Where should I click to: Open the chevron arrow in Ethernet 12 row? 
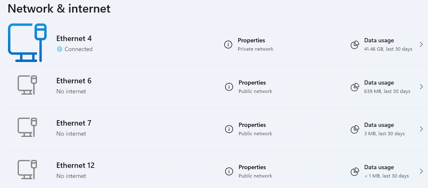coord(421,171)
